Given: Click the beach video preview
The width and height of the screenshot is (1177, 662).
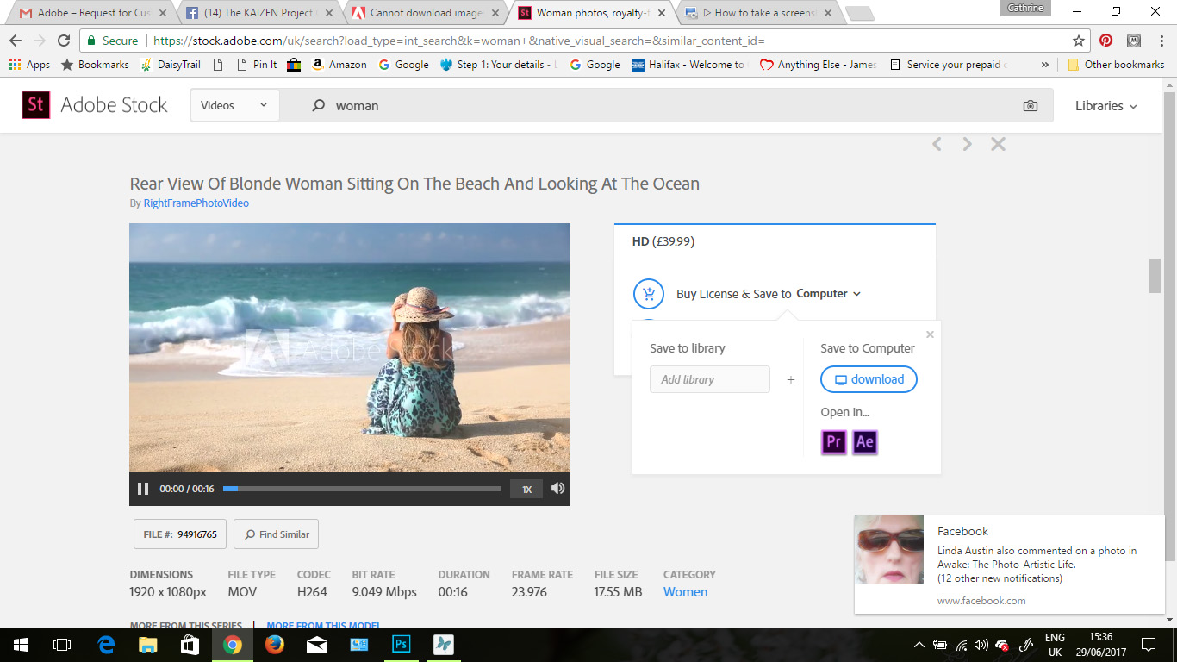Looking at the screenshot, I should coord(350,347).
